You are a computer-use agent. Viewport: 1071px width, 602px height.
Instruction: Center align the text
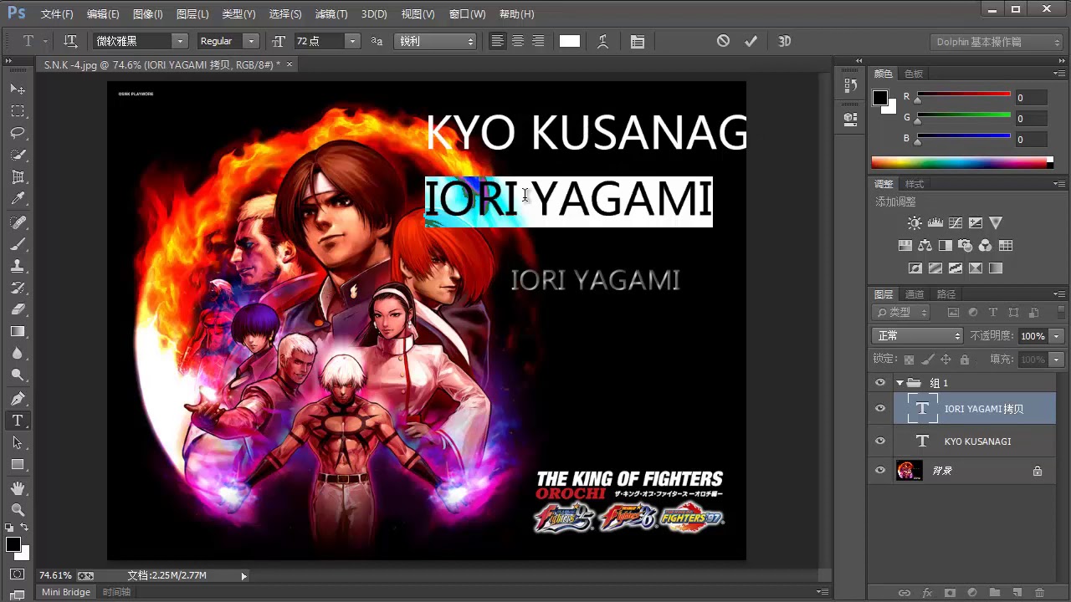[x=518, y=41]
